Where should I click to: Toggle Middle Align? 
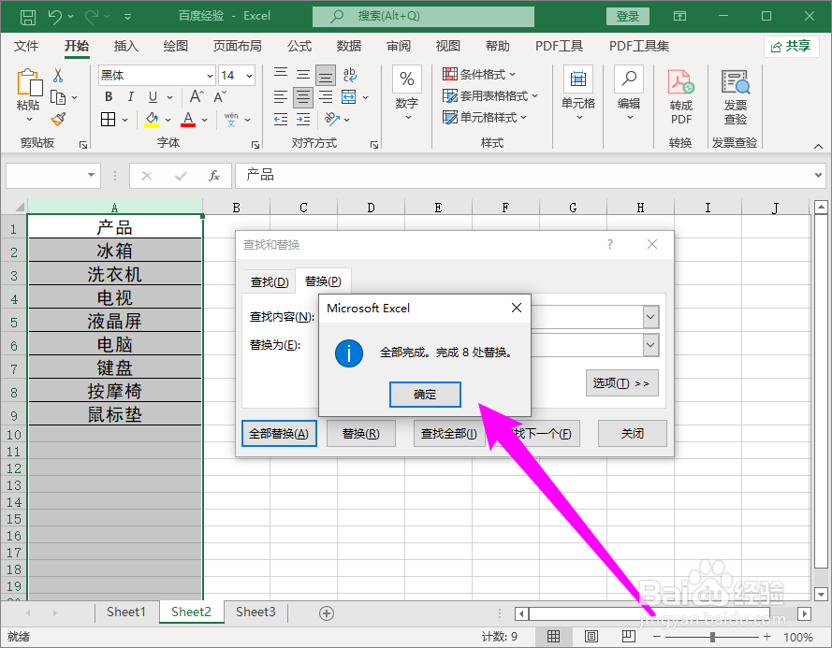pyautogui.click(x=303, y=74)
